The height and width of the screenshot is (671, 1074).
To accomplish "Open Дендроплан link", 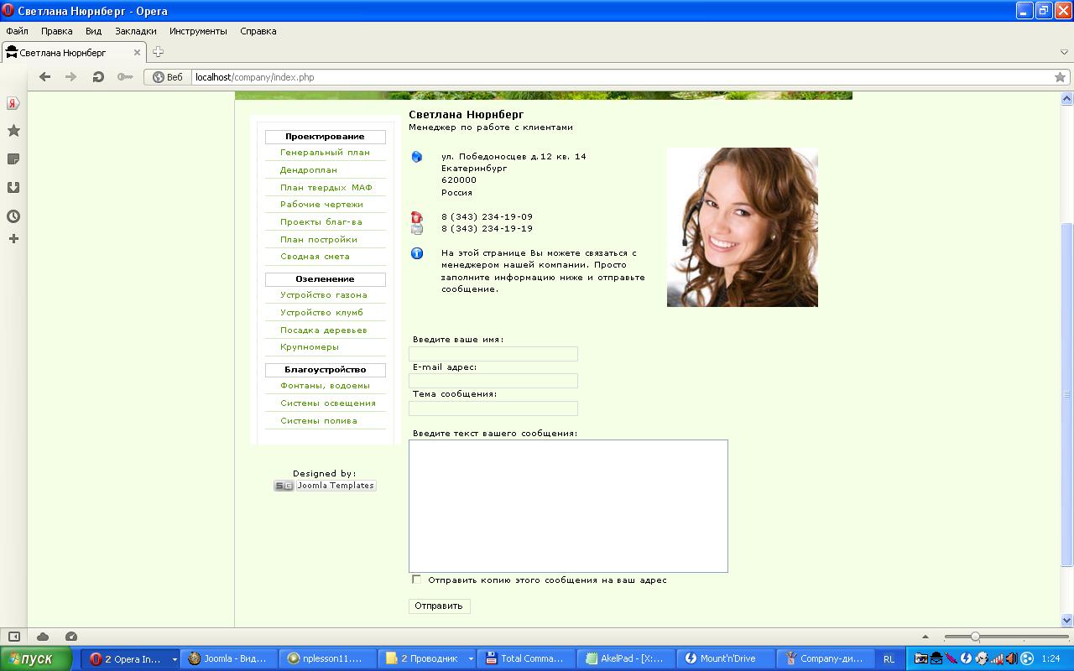I will [x=309, y=170].
